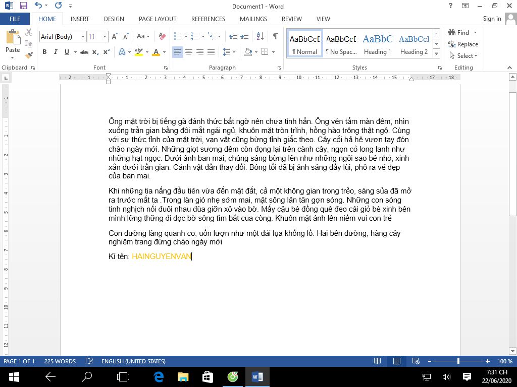Switch to Read Mode view
Viewport: 517px width, 387px height.
coord(378,361)
